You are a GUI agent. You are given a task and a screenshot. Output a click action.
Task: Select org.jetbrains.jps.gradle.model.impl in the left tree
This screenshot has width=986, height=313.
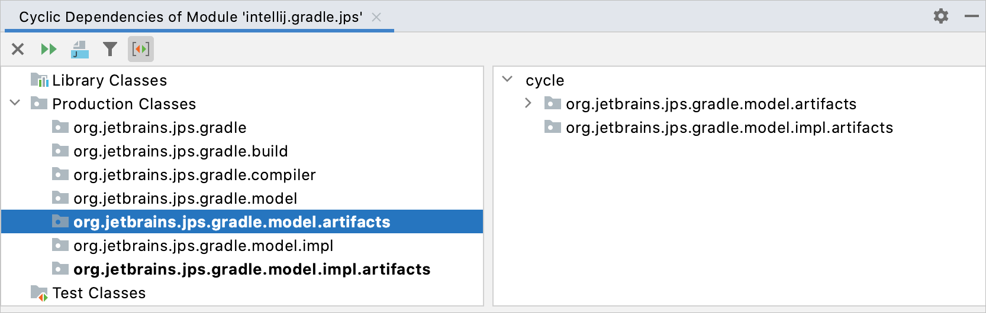203,246
